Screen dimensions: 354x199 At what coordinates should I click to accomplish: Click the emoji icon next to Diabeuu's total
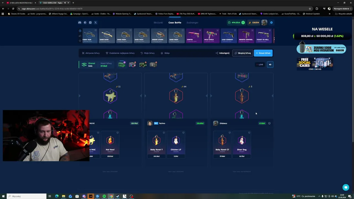coord(269,123)
